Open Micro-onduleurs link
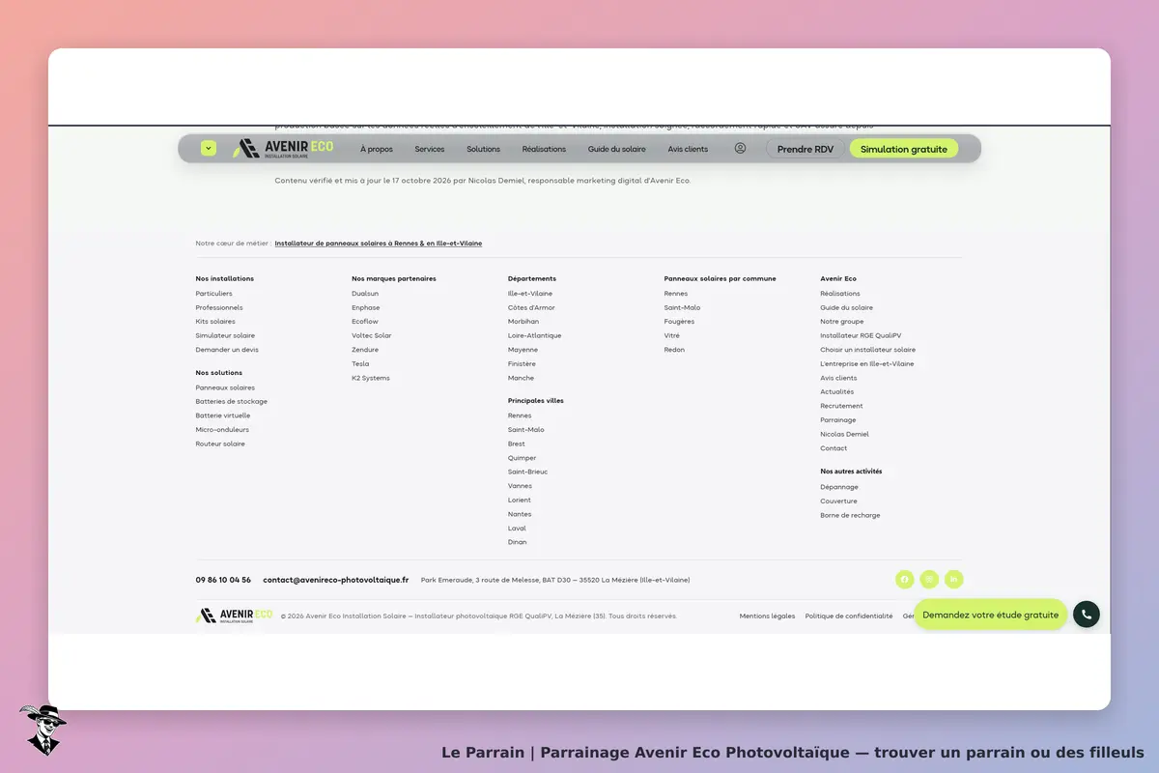 click(222, 429)
